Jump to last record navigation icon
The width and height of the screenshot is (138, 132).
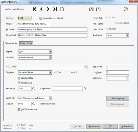tap(55, 9)
